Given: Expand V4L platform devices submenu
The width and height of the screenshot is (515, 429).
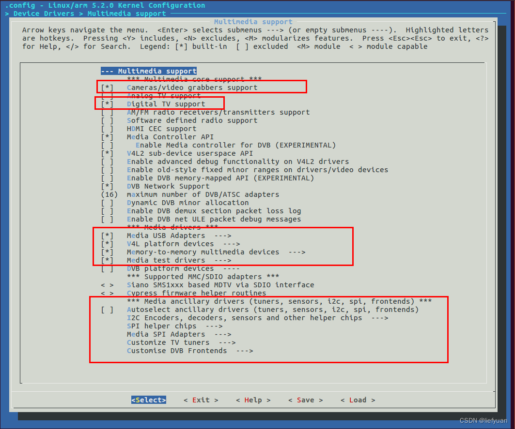Looking at the screenshot, I should click(x=170, y=244).
